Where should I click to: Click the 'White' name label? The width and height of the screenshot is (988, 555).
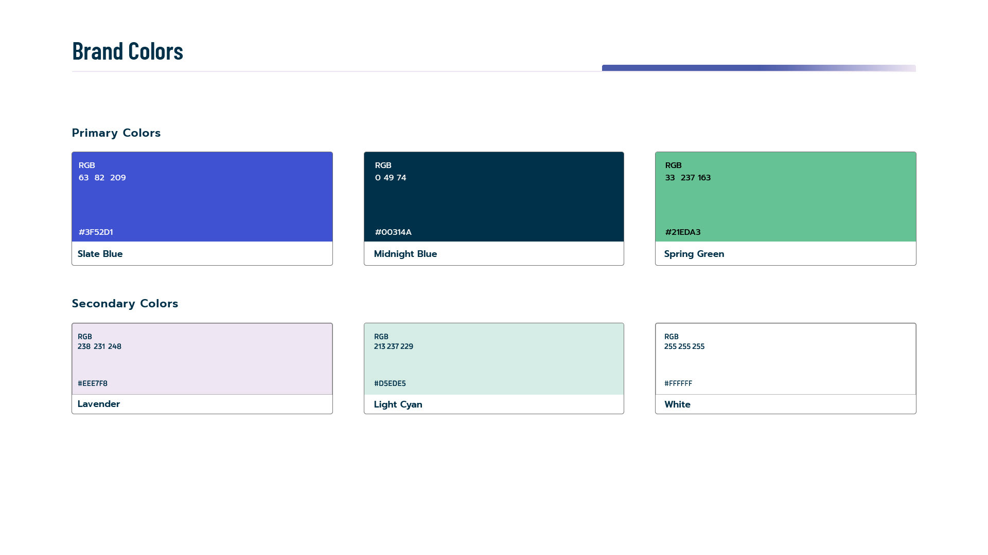pos(678,404)
